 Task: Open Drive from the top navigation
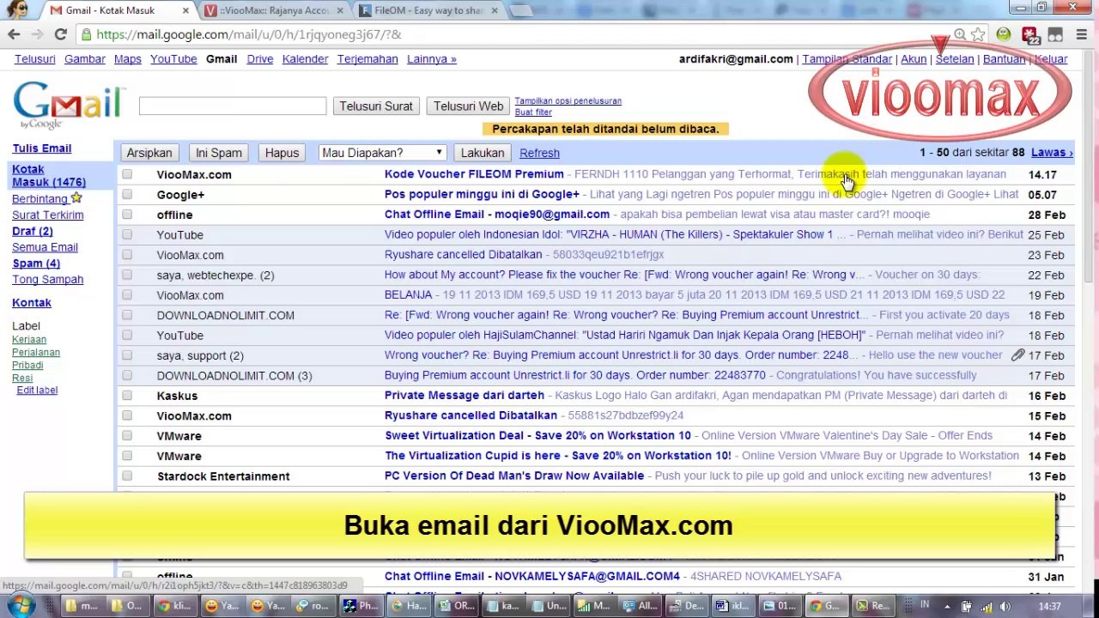[260, 59]
